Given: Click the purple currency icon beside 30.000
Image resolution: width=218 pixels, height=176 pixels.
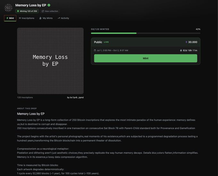Looking at the screenshot, I should [x=186, y=42].
